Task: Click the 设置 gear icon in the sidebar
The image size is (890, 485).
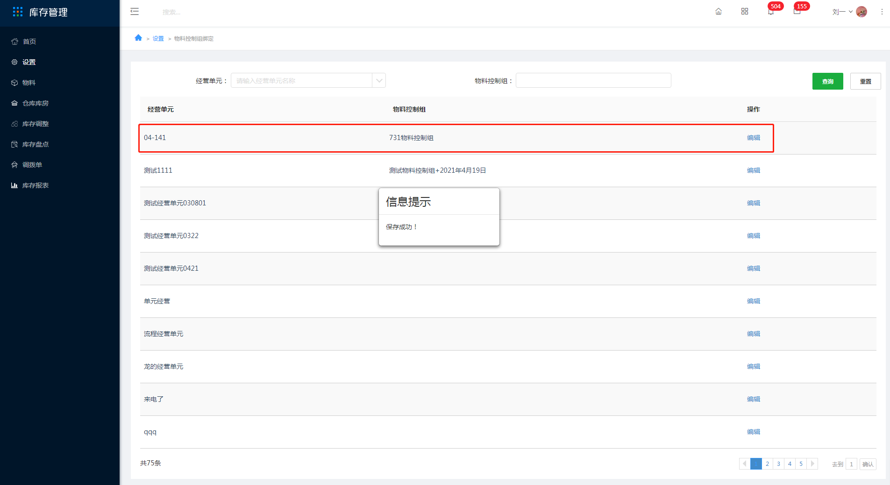Action: tap(14, 62)
